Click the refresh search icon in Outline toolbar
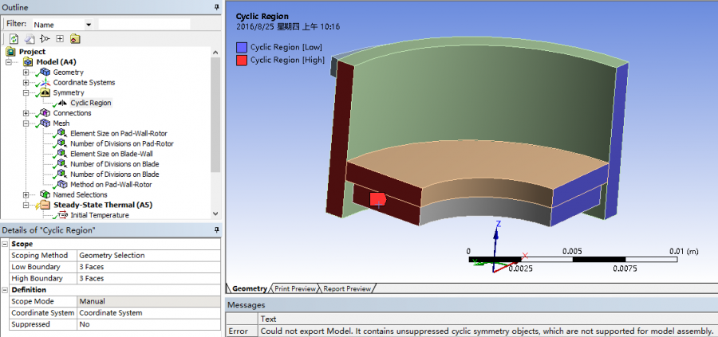The width and height of the screenshot is (718, 337). (x=14, y=39)
